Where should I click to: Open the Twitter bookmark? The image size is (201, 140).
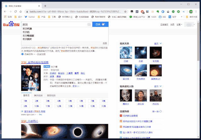coord(30,17)
